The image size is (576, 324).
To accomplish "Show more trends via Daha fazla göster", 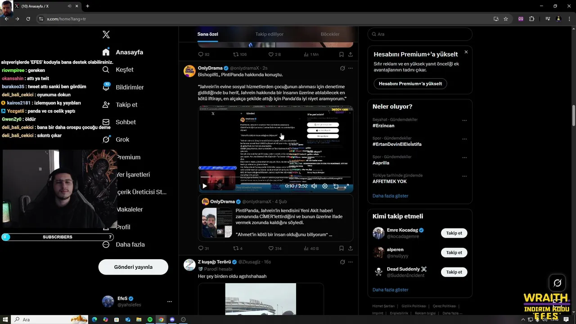I will point(391,196).
